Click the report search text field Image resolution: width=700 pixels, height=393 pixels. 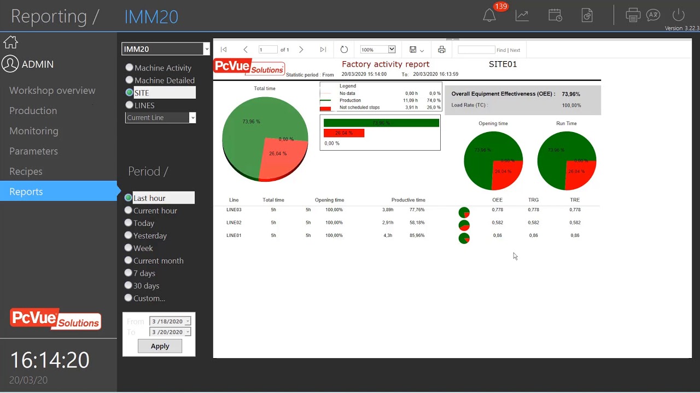click(476, 50)
